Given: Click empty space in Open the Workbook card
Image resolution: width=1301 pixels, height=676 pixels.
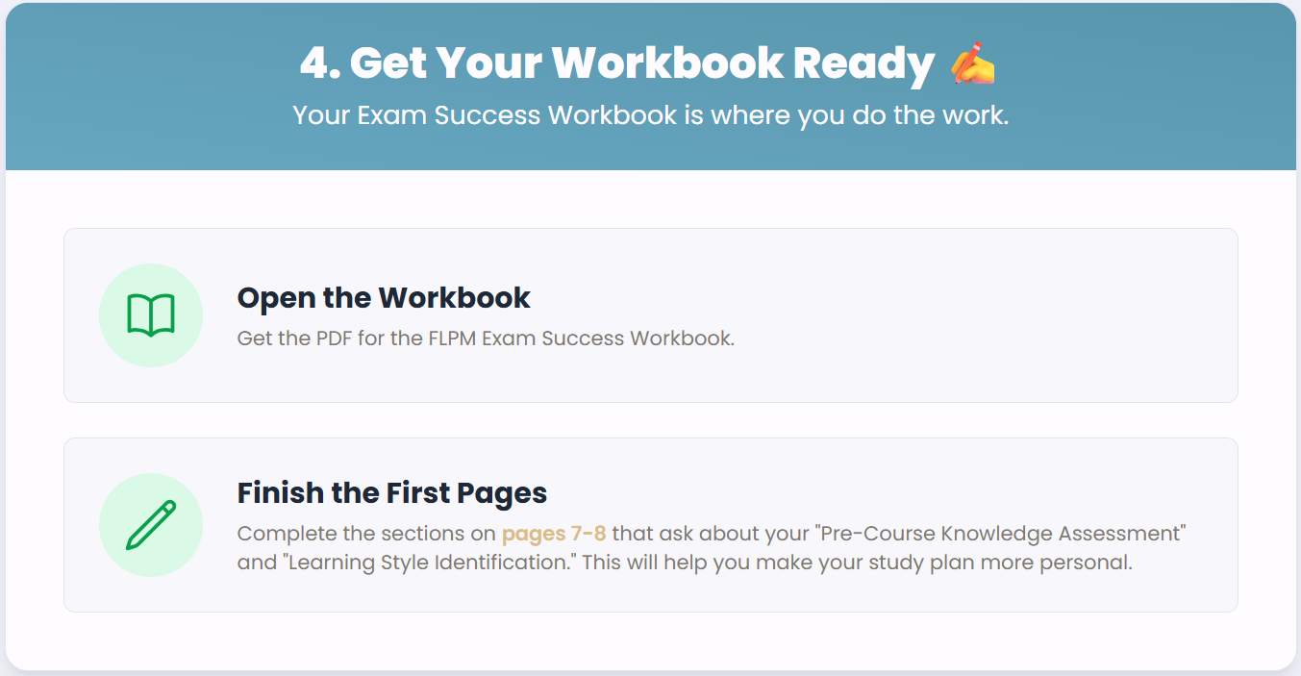Looking at the screenshot, I should click(x=962, y=315).
